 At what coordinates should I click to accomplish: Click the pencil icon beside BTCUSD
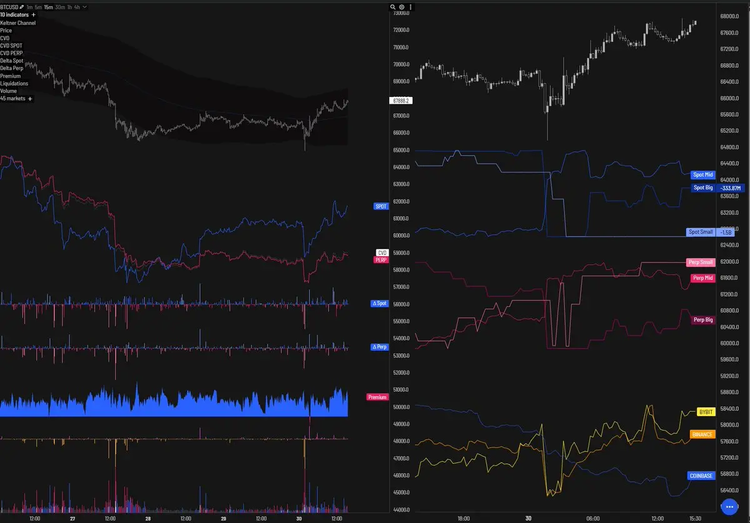[22, 7]
